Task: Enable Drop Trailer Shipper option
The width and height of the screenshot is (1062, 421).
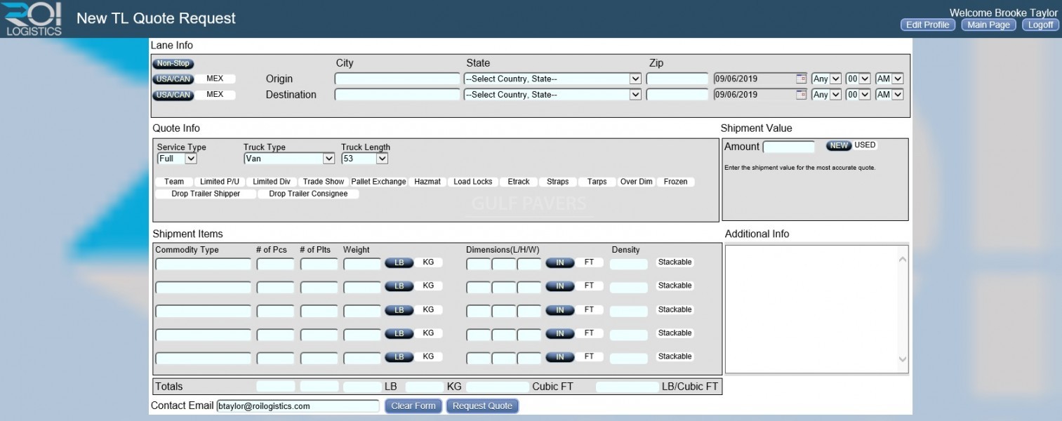Action: [x=206, y=194]
